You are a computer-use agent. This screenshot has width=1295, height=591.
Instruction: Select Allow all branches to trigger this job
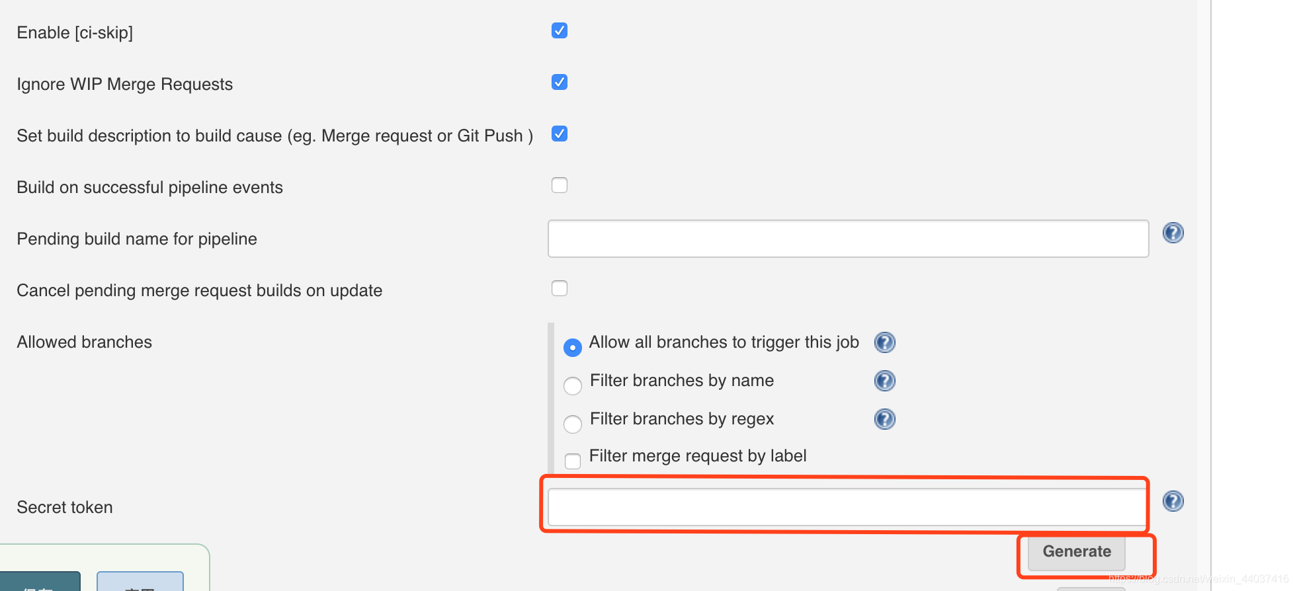573,347
